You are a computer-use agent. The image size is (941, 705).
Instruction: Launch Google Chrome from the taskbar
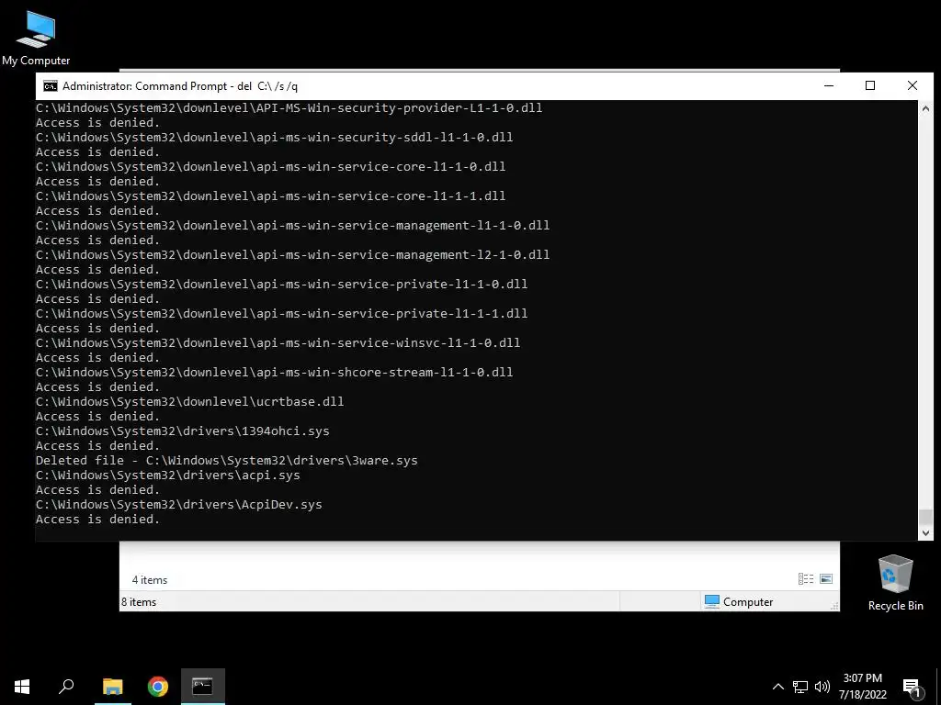click(158, 687)
